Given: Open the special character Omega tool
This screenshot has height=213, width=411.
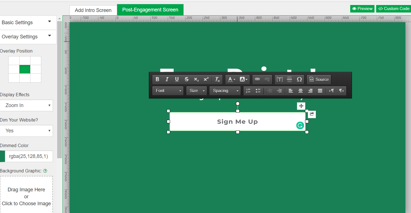Looking at the screenshot, I should (299, 80).
